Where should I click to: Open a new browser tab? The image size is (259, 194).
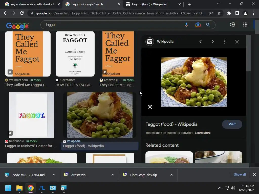pyautogui.click(x=189, y=4)
